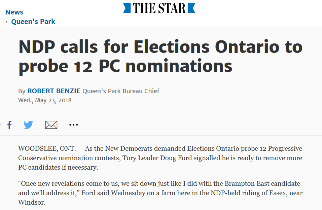Click 'PC candidates if necessary' sentence ending
Image resolution: width=322 pixels, height=210 pixels.
tap(58, 167)
